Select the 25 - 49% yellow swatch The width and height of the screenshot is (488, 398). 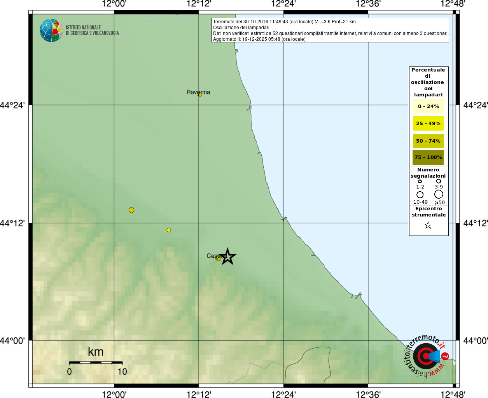tap(428, 124)
